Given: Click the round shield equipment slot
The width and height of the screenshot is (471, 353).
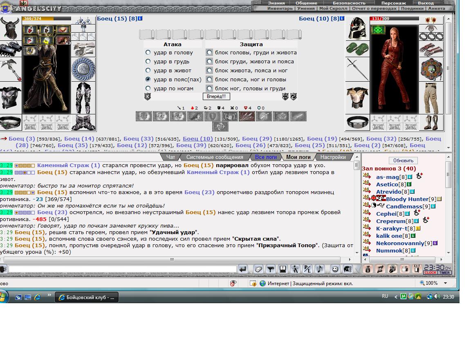Looking at the screenshot, I should click(x=83, y=69).
